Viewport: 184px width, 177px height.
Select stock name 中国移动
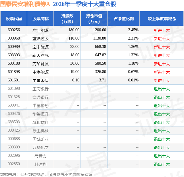[41, 106]
